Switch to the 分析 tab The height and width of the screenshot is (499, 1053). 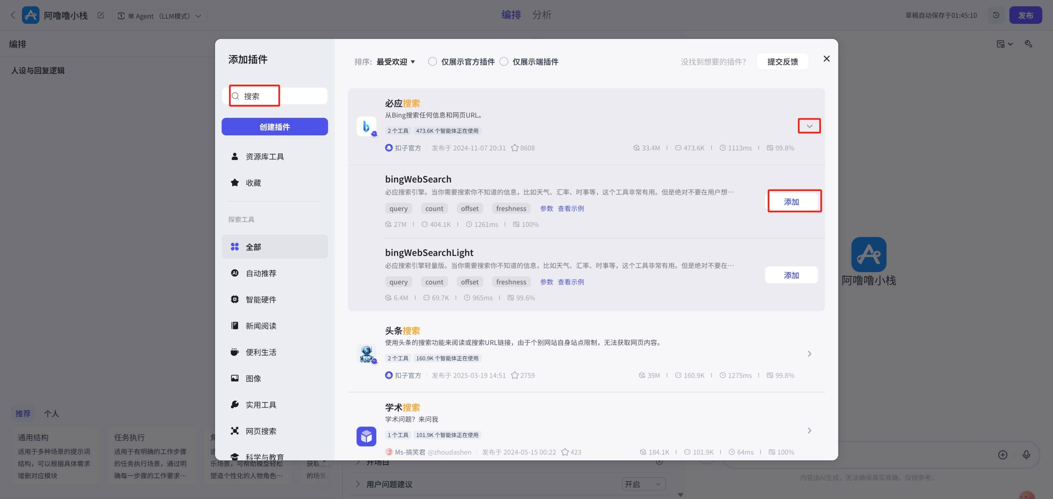click(x=541, y=15)
